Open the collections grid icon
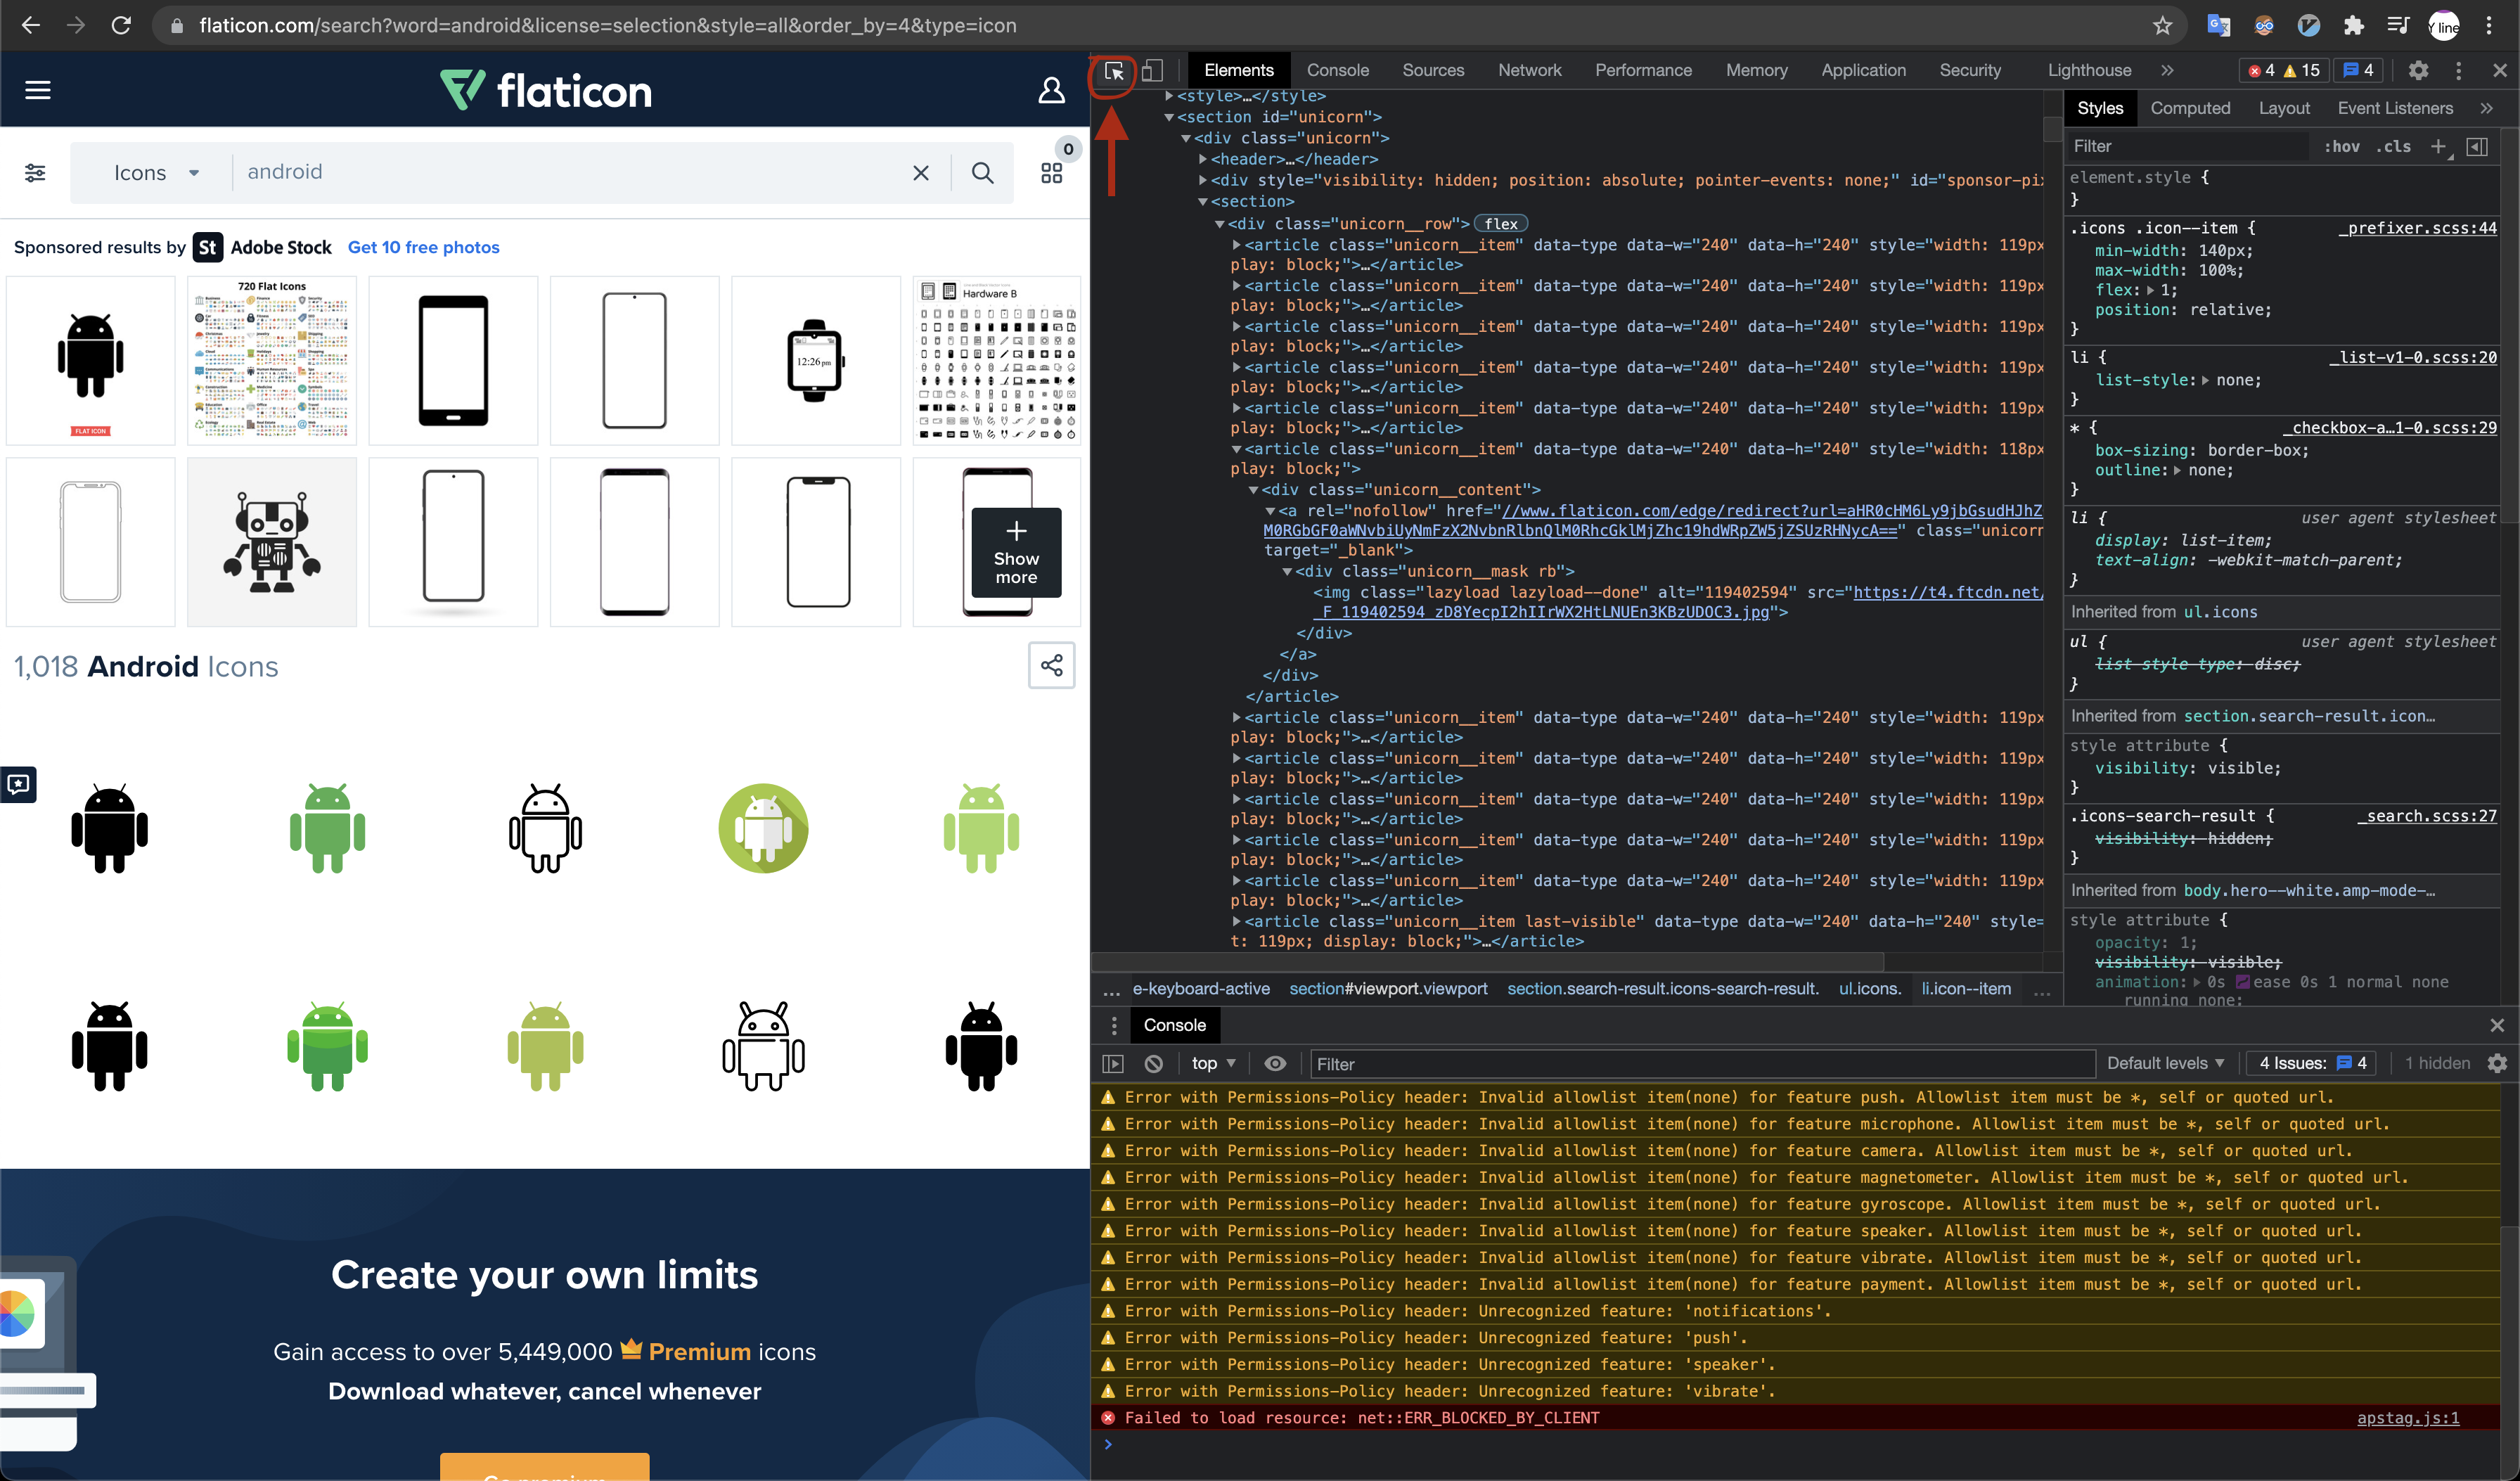 pos(1051,173)
